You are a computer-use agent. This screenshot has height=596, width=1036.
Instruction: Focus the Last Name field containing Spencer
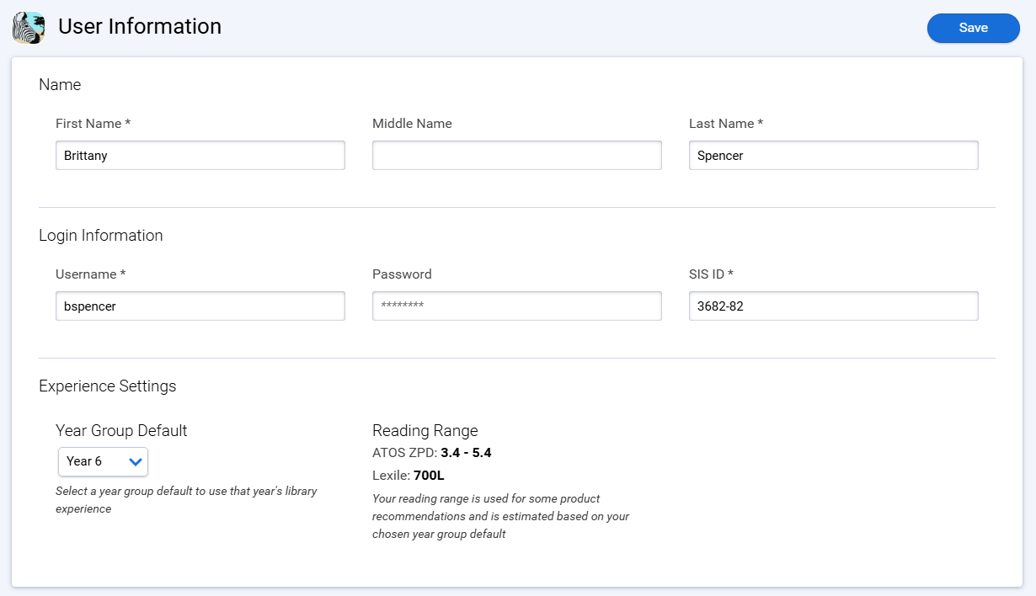(834, 155)
